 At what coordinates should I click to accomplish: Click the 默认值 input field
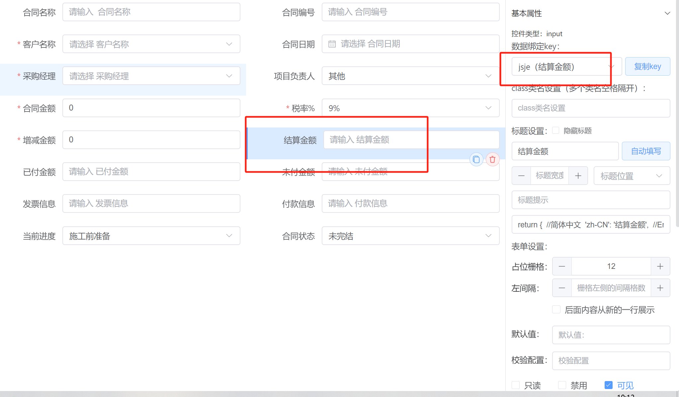[611, 335]
